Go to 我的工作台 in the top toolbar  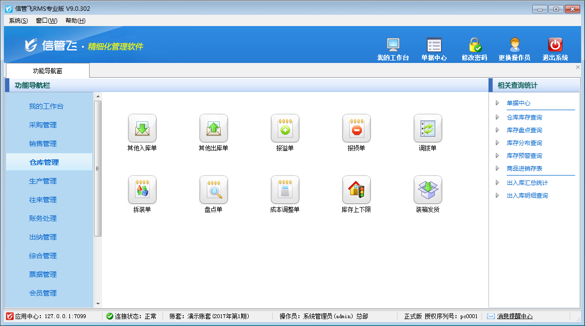[x=393, y=49]
